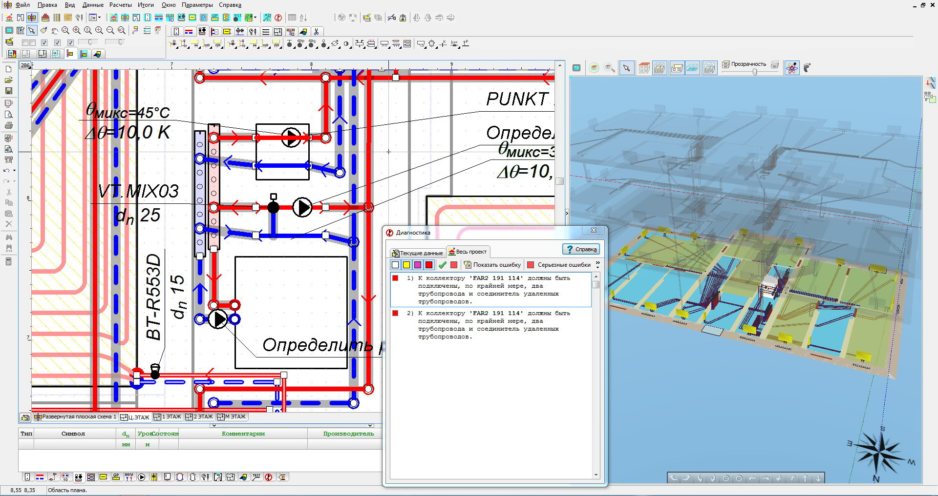Image resolution: width=938 pixels, height=496 pixels.
Task: Click the save diskette icon in left sidebar
Action: pos(8,91)
